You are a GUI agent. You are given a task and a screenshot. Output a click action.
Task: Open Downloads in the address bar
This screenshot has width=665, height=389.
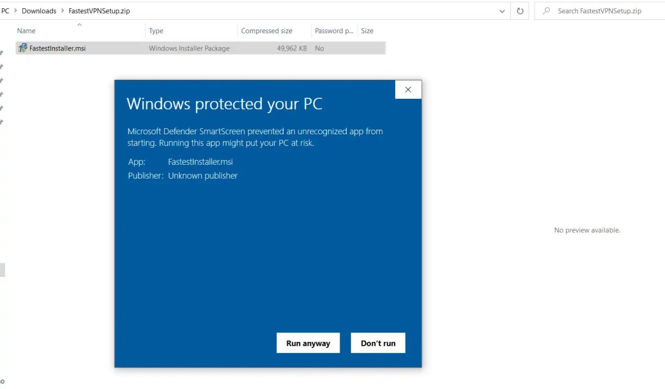39,11
